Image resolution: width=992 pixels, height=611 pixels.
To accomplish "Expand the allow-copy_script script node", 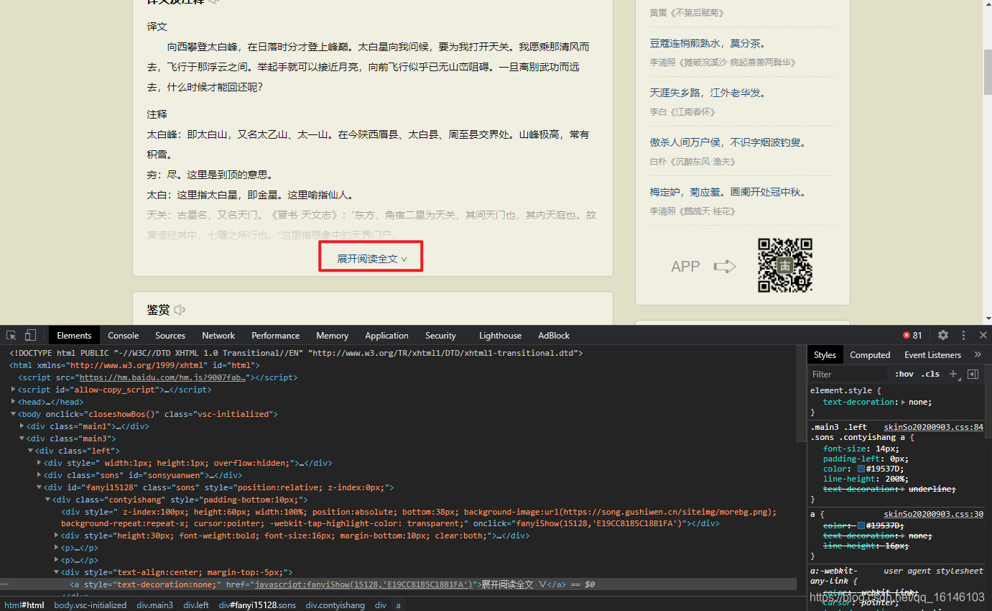I will [14, 389].
